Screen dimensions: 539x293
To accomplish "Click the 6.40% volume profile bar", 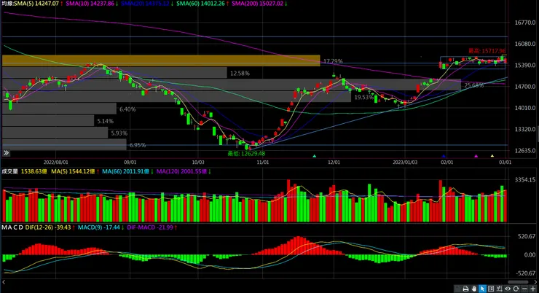I will 59,109.
